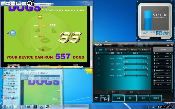This screenshot has width=175, height=109.
Task: Click the Windows Start orb
Action: (x=2, y=107)
